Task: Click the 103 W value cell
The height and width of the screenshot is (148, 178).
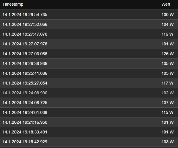Action: [x=168, y=142]
